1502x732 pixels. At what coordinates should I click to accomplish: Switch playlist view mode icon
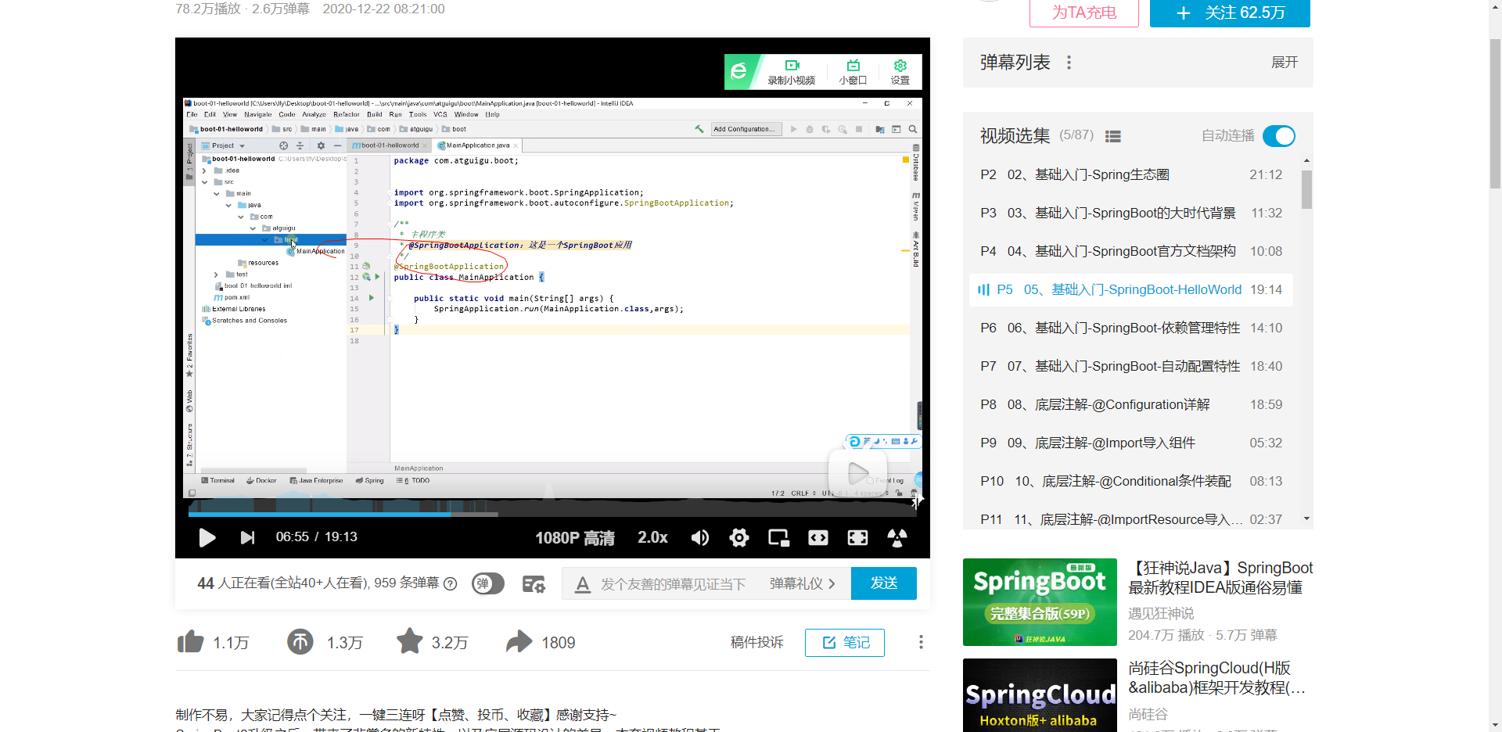point(1113,136)
